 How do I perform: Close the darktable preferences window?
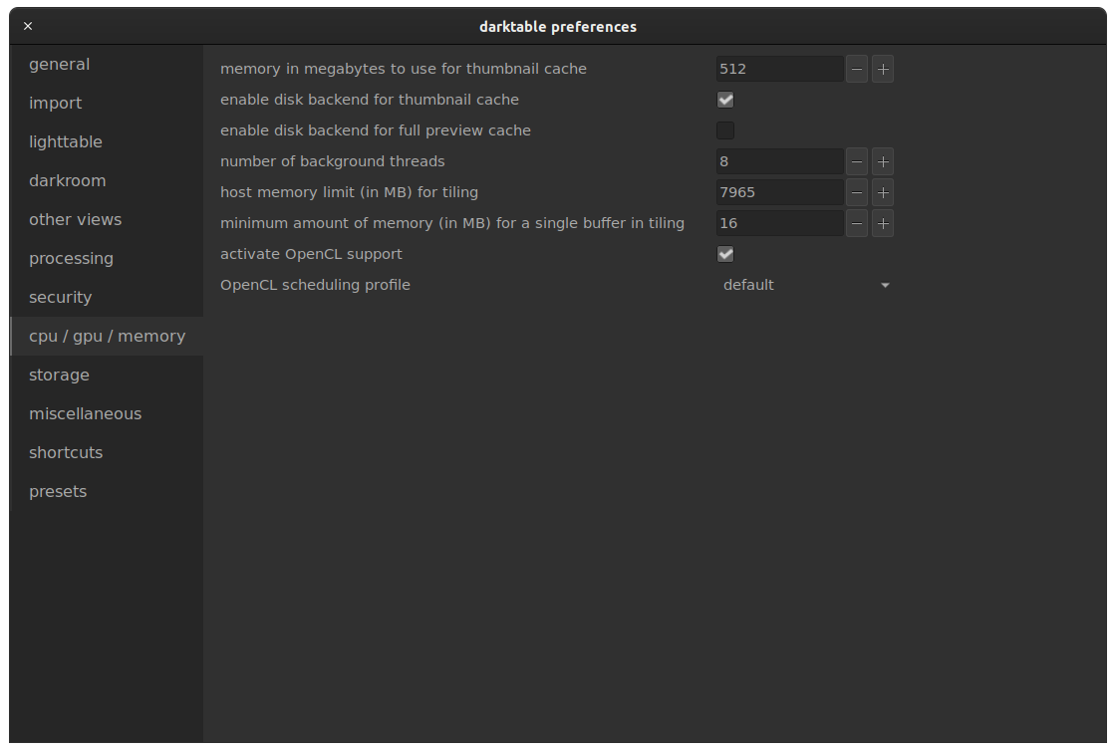click(x=27, y=26)
